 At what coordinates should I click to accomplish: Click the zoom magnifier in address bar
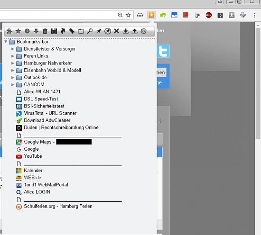click(120, 15)
